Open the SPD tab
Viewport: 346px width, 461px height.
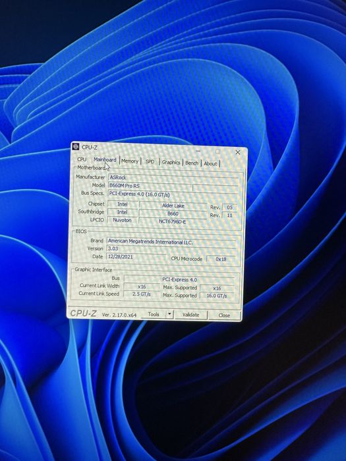coord(150,161)
